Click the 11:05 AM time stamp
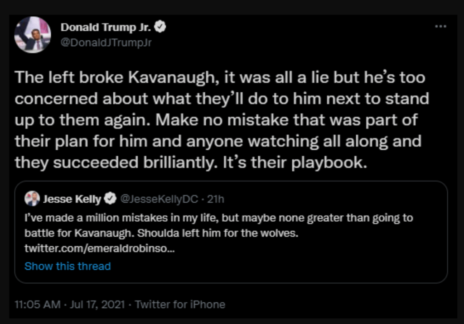Viewport: 464px width, 324px height. coord(37,305)
